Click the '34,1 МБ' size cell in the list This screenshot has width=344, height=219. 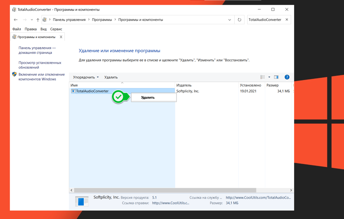click(284, 91)
